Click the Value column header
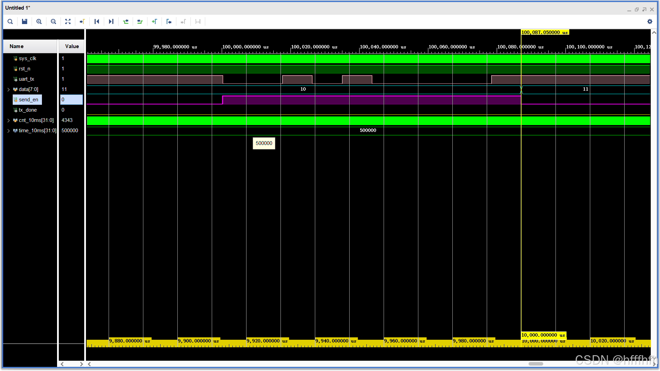The image size is (660, 371). point(72,46)
